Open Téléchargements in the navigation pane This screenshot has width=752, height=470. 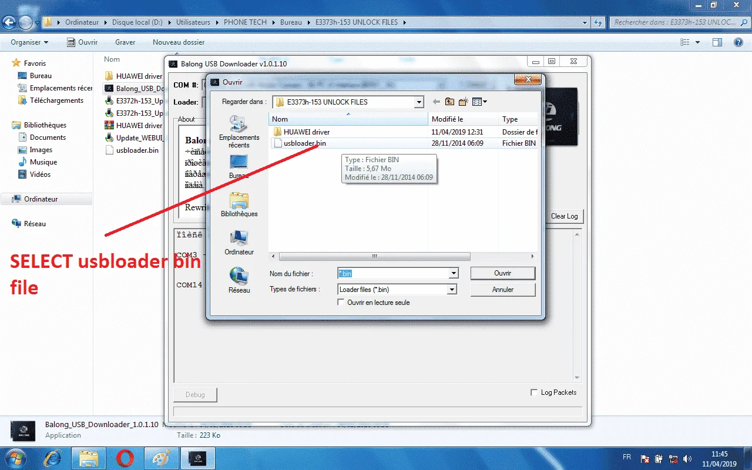pyautogui.click(x=51, y=100)
